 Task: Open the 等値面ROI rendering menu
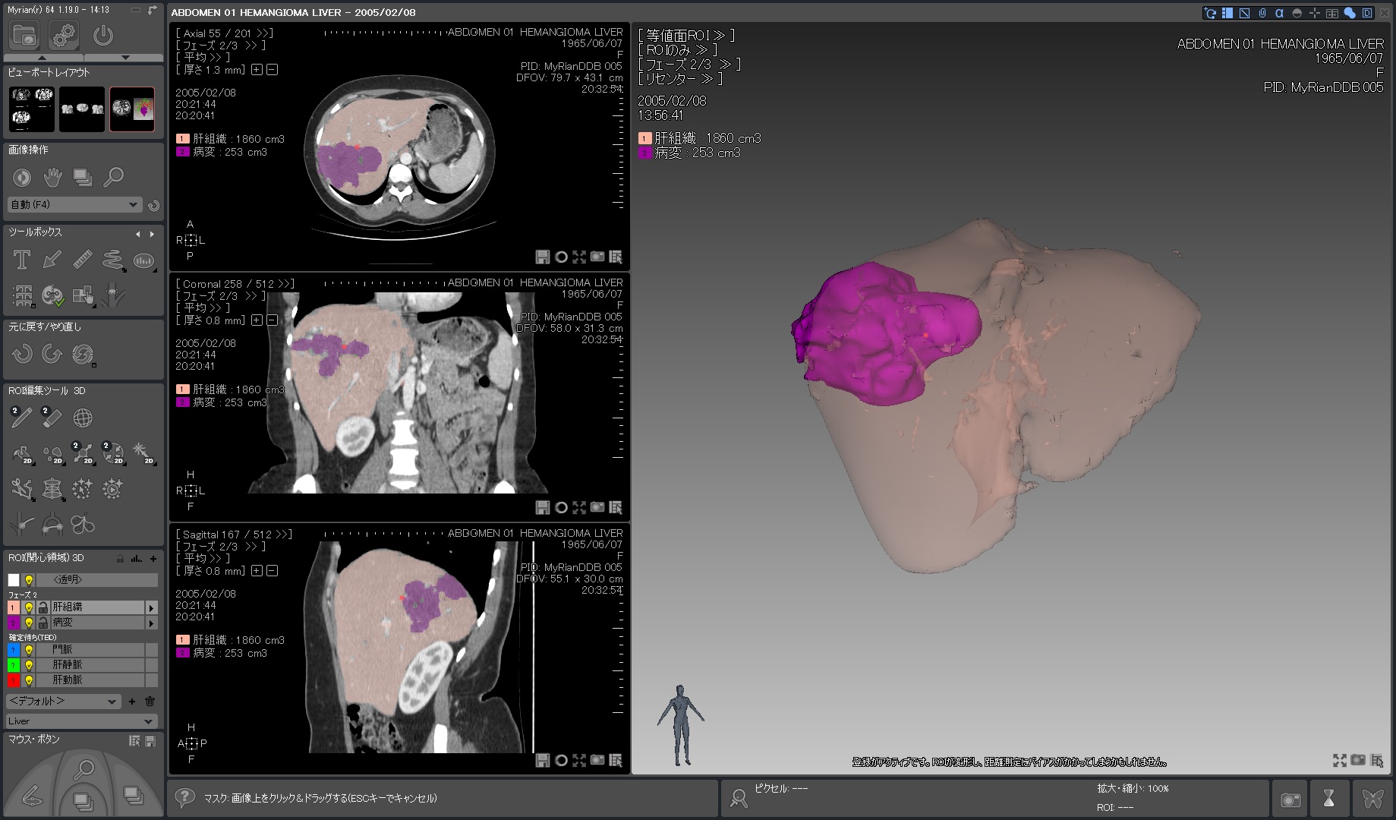685,36
